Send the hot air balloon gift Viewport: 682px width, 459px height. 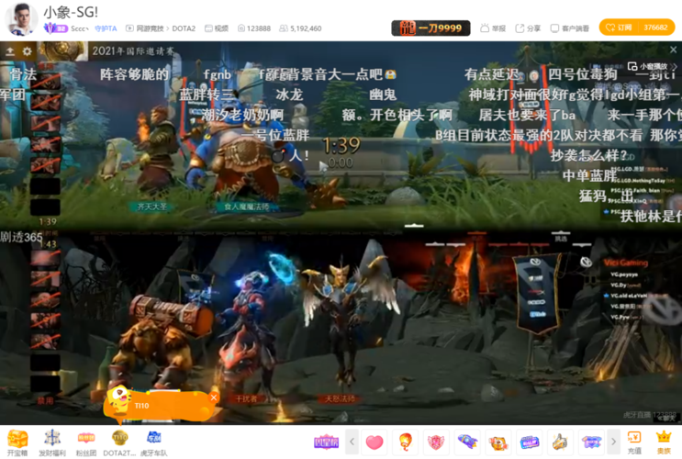(406, 442)
